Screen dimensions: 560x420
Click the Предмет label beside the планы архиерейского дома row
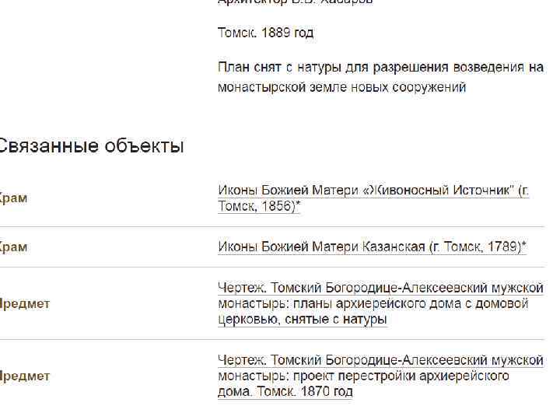tap(24, 303)
